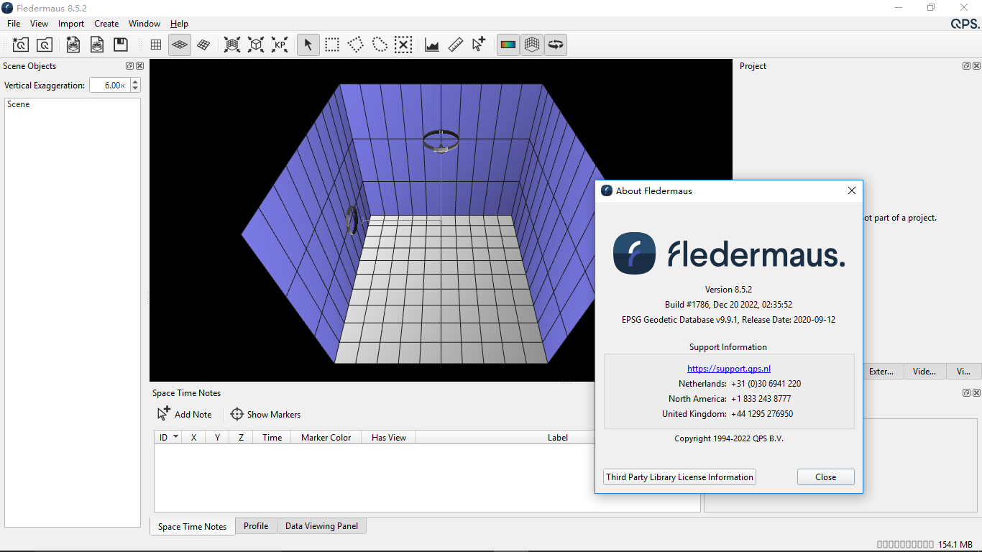Switch to the Vide... tab

pyautogui.click(x=924, y=371)
